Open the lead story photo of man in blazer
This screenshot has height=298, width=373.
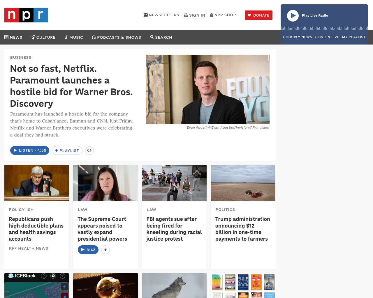pos(207,89)
